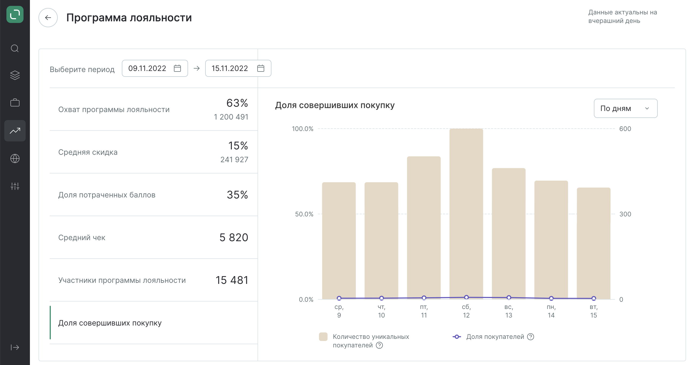The height and width of the screenshot is (365, 693).
Task: Open the briefcase section in sidebar
Action: (15, 103)
